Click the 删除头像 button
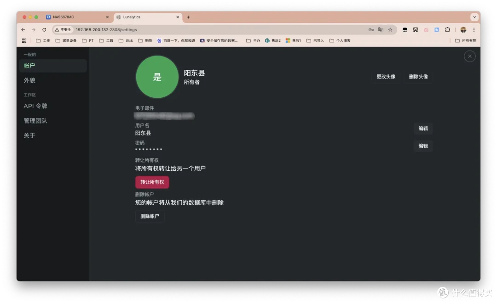The image size is (497, 303). 418,77
